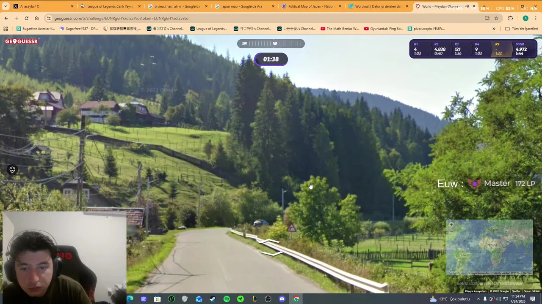This screenshot has height=304, width=542.
Task: Reload the GeoGuessr page
Action: (26, 18)
